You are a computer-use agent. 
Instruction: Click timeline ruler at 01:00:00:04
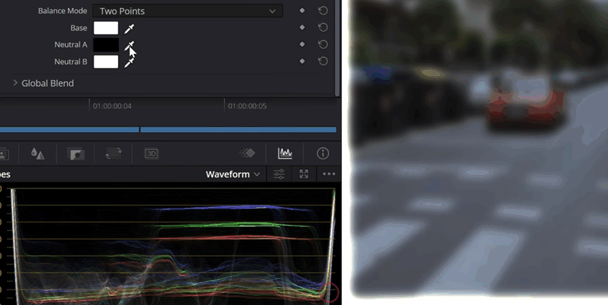[x=112, y=106]
